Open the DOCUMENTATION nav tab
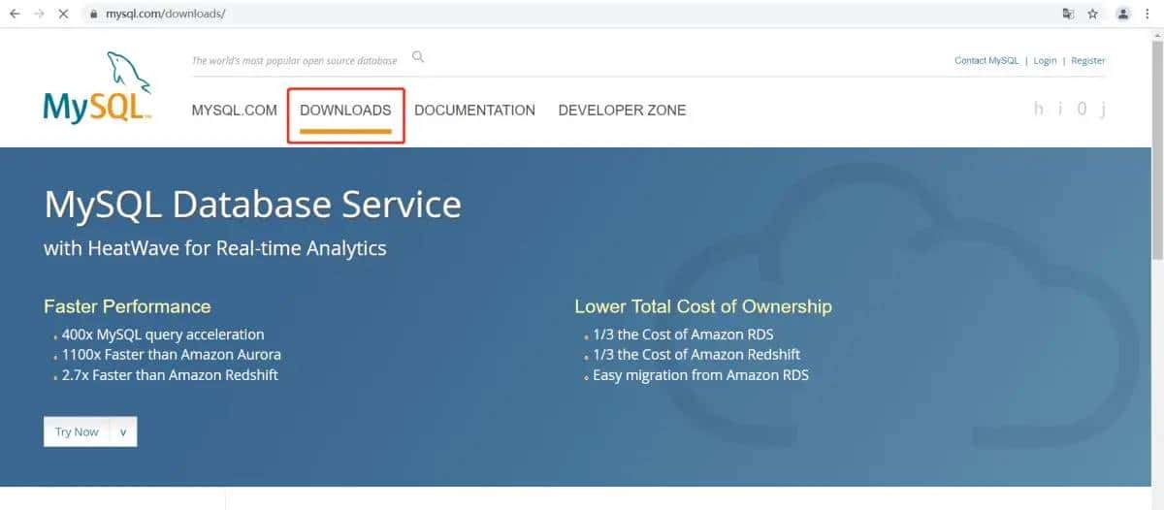The height and width of the screenshot is (510, 1164). point(474,111)
